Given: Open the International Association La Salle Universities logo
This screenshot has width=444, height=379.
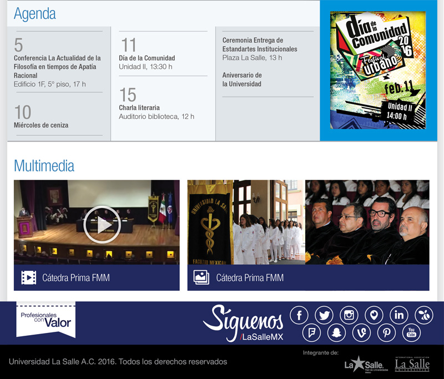Looking at the screenshot, I should pyautogui.click(x=412, y=364).
